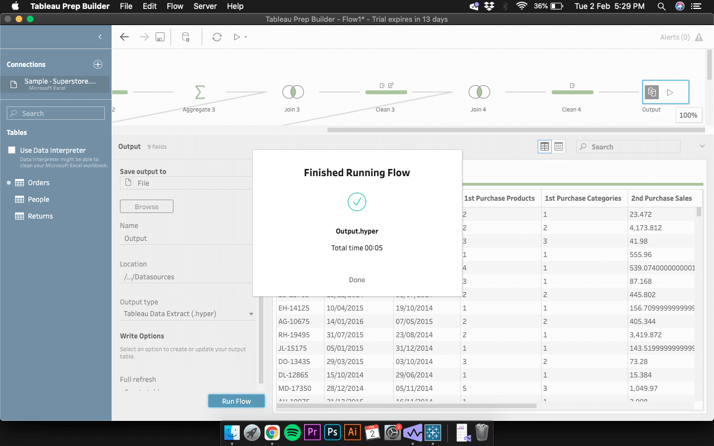This screenshot has width=714, height=446.
Task: Click the settings panel vertical scrollbar
Action: 260,341
